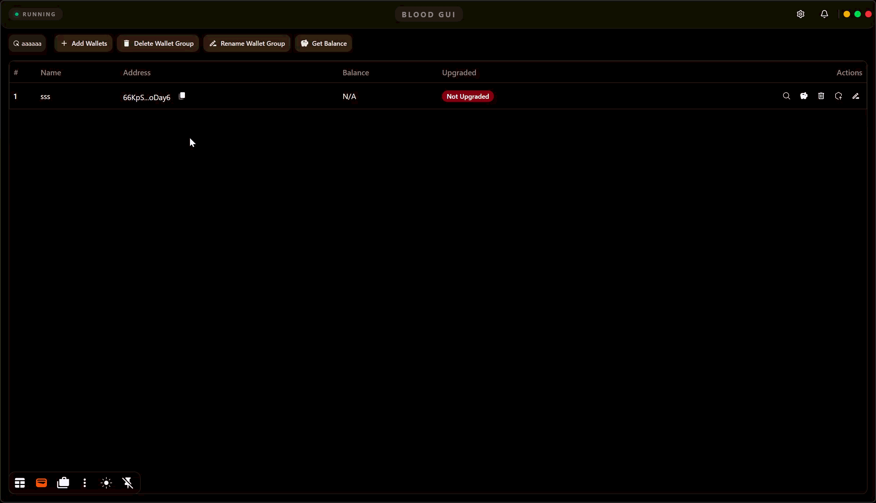Click Add Wallets button

[84, 44]
